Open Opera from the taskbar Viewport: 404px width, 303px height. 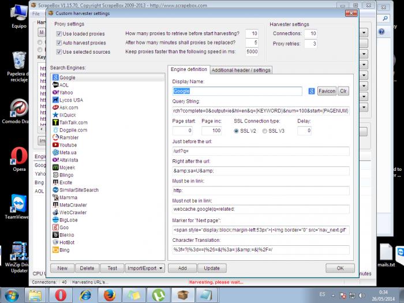(x=60, y=295)
